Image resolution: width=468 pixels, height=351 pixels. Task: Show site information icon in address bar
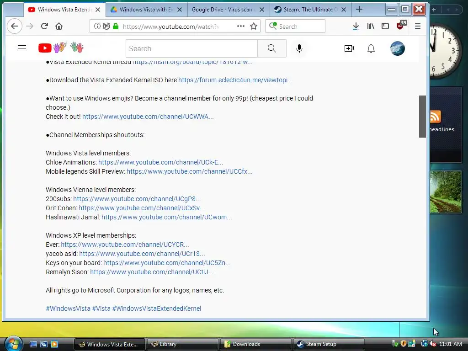[97, 26]
